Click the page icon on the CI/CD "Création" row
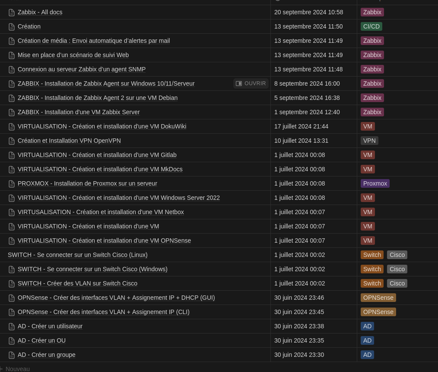Image resolution: width=438 pixels, height=372 pixels. click(12, 27)
